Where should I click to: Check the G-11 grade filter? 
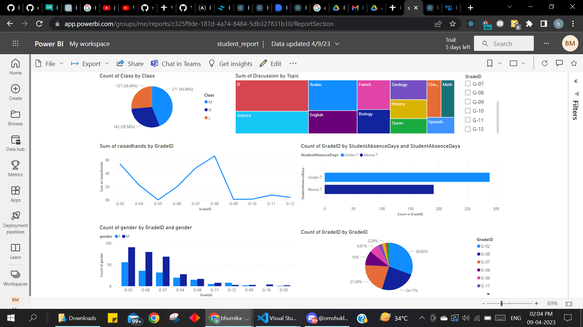tap(468, 120)
